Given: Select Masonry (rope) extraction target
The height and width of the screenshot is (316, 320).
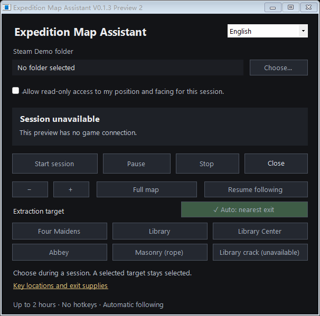Looking at the screenshot, I should pos(160,252).
